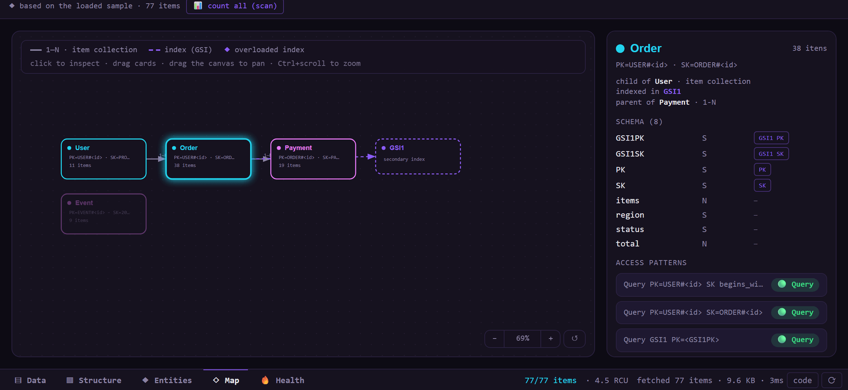Click the reset zoom icon
The width and height of the screenshot is (848, 390).
click(574, 339)
